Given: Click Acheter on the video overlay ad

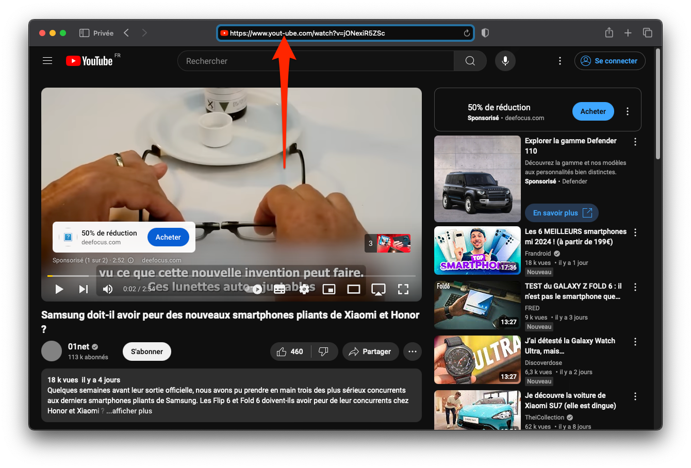Looking at the screenshot, I should pyautogui.click(x=168, y=237).
